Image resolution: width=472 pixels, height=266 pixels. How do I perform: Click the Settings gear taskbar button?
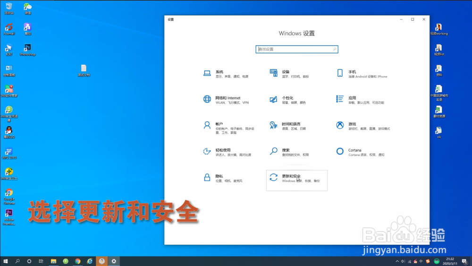pos(114,261)
